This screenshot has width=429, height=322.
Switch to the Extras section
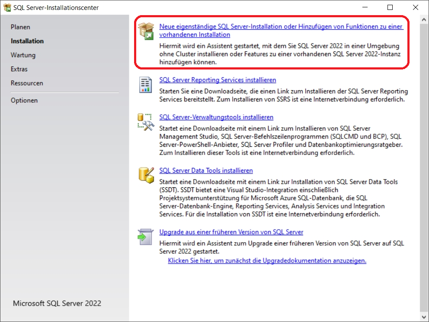tap(19, 69)
